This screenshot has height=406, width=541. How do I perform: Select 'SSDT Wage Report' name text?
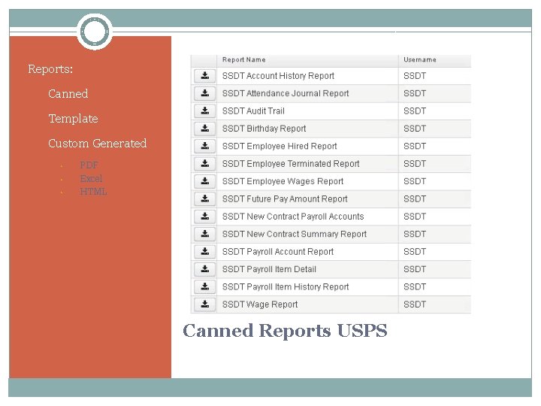(x=260, y=304)
